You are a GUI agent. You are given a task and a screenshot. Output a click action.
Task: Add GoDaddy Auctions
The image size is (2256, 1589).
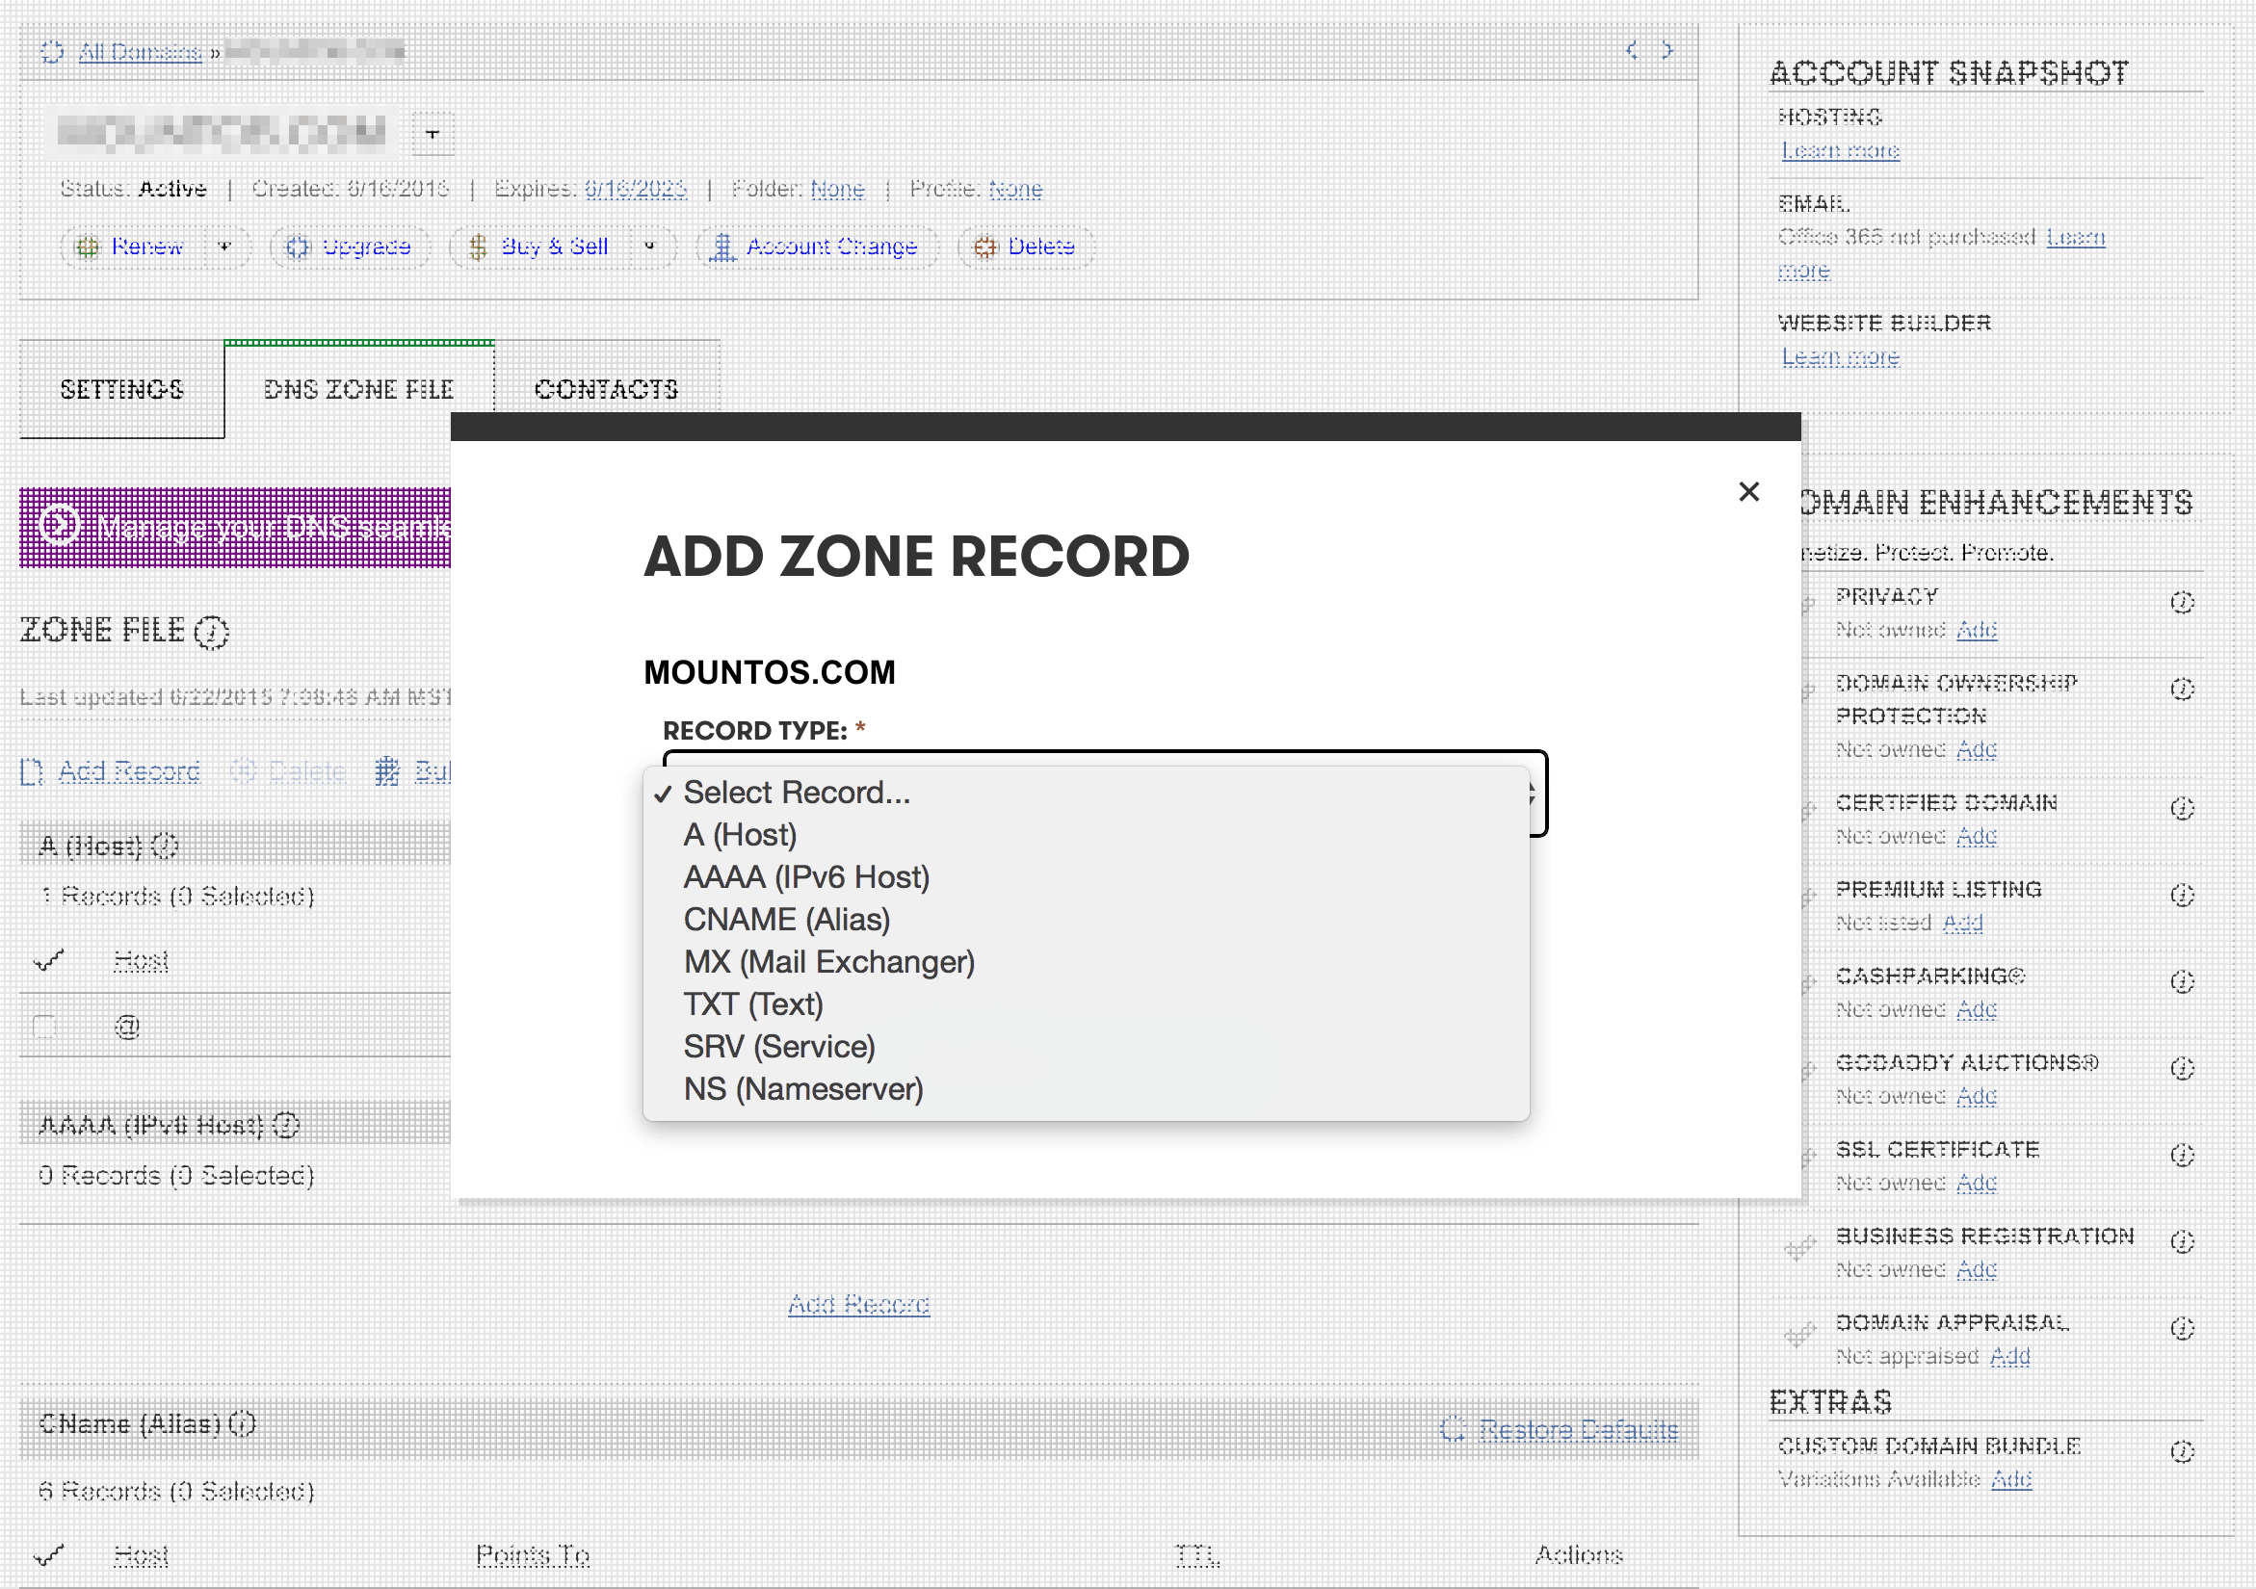[x=1976, y=1095]
